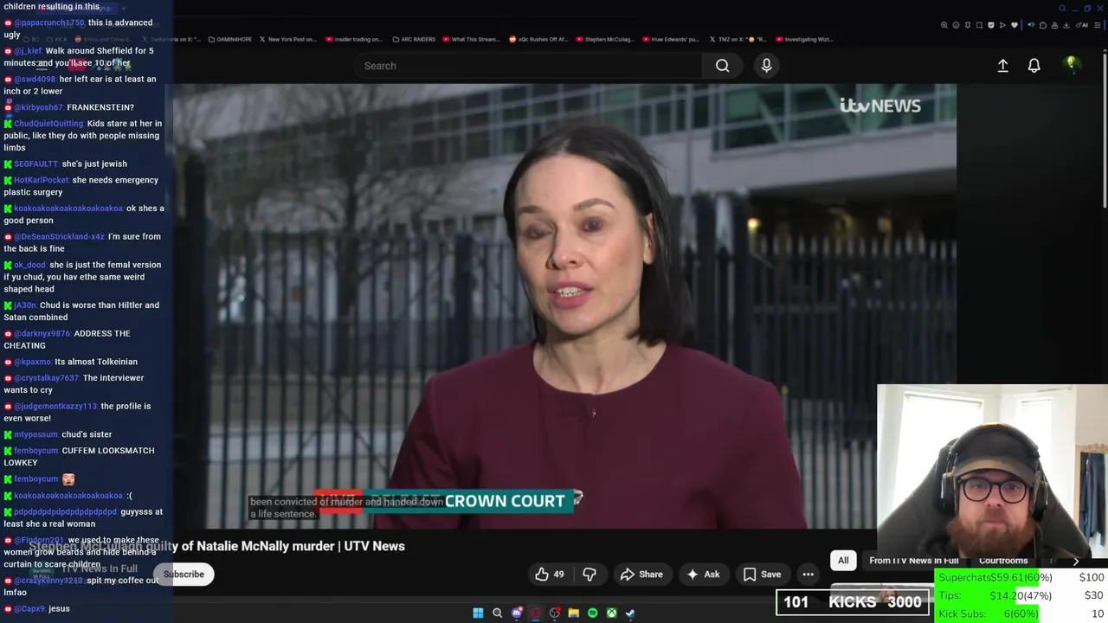This screenshot has width=1108, height=623.
Task: Click chat username @judgementkazzy113
Action: point(55,406)
